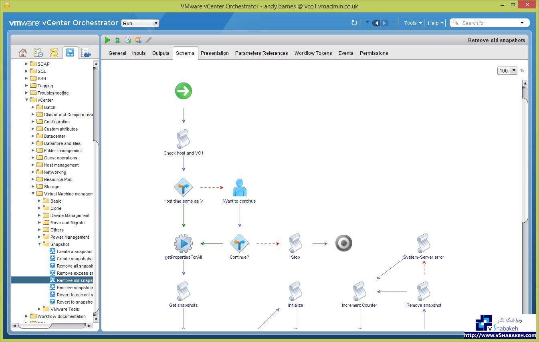Schedule workflow with the clock-play icon
This screenshot has height=342, width=539.
[x=128, y=40]
